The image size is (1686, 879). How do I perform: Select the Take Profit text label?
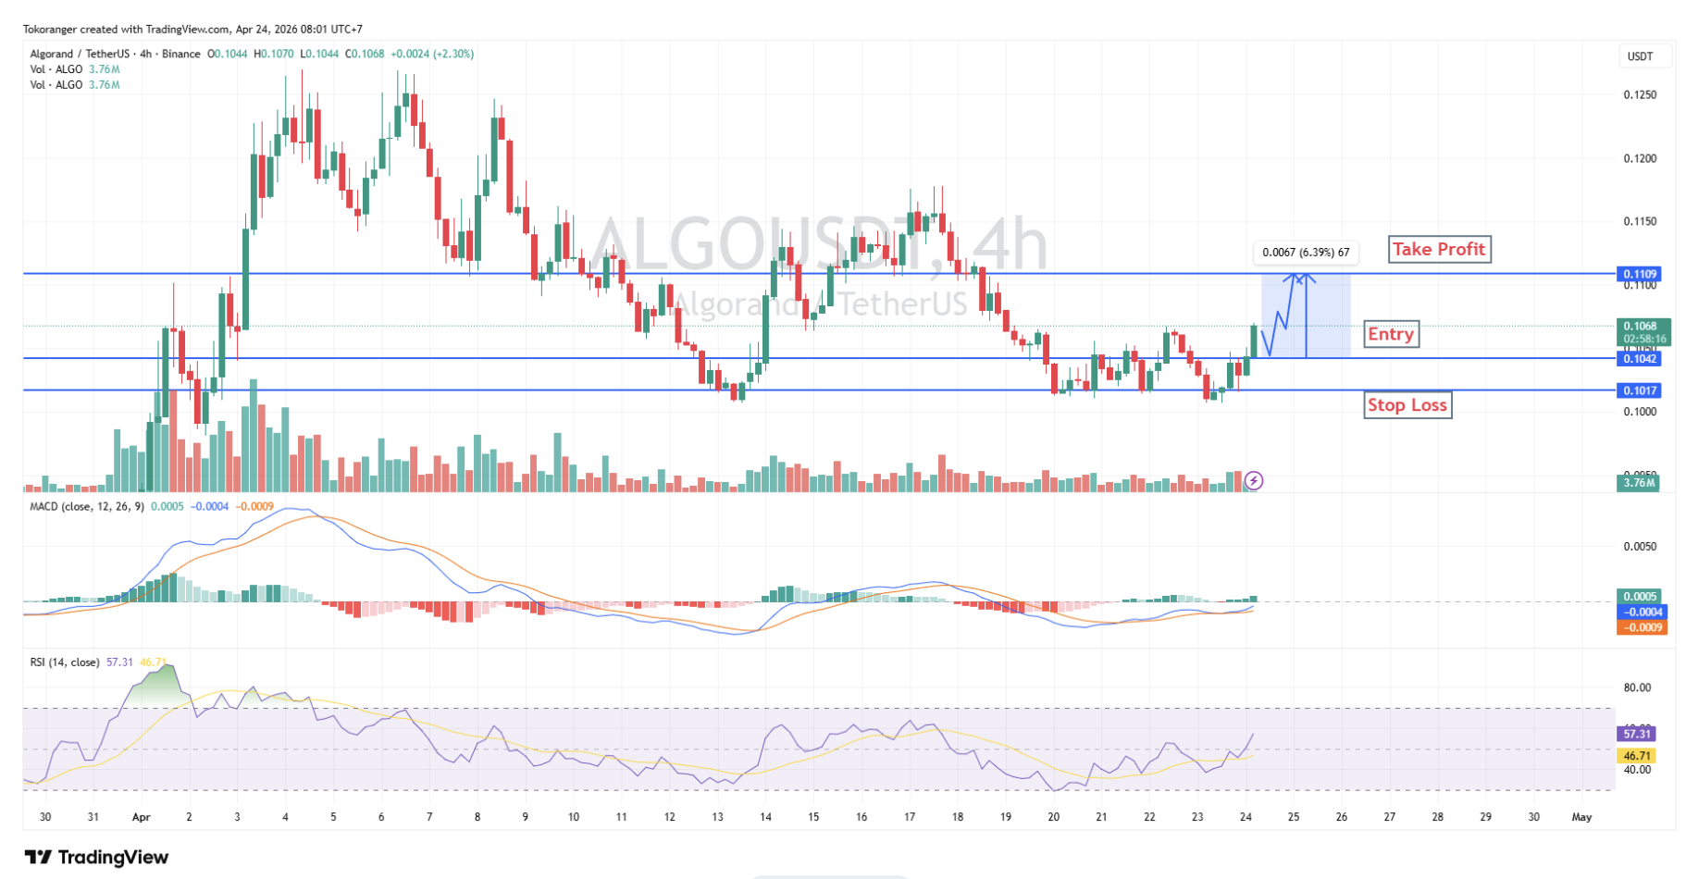click(1439, 249)
